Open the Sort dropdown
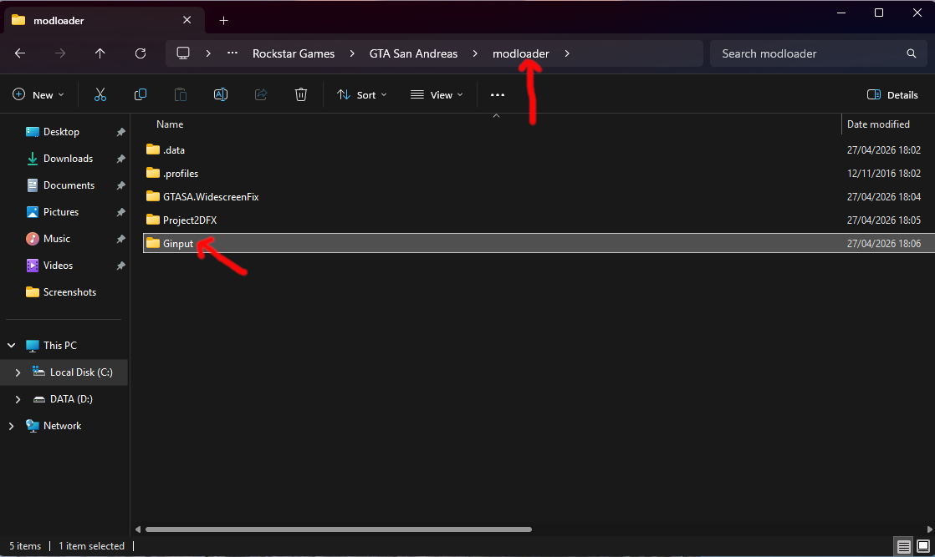 tap(362, 94)
